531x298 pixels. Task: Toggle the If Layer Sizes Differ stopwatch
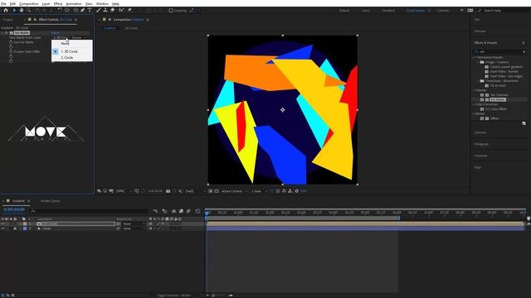pyautogui.click(x=11, y=51)
